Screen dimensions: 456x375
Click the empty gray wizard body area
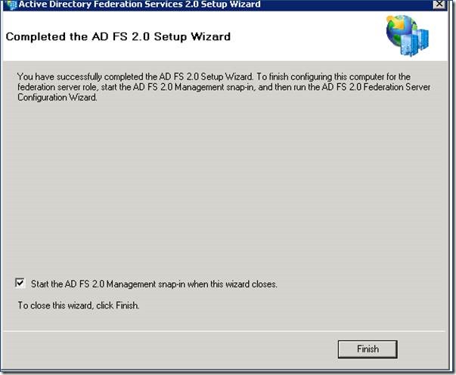click(224, 186)
